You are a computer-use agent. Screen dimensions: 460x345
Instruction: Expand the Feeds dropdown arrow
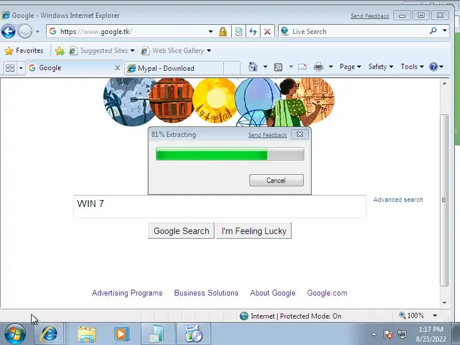pyautogui.click(x=291, y=67)
